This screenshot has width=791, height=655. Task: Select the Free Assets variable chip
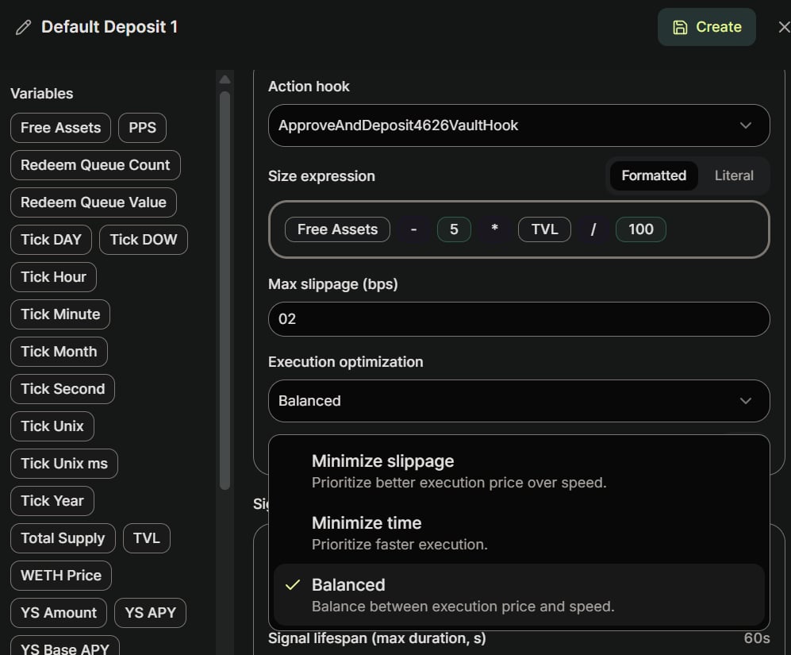coord(60,128)
